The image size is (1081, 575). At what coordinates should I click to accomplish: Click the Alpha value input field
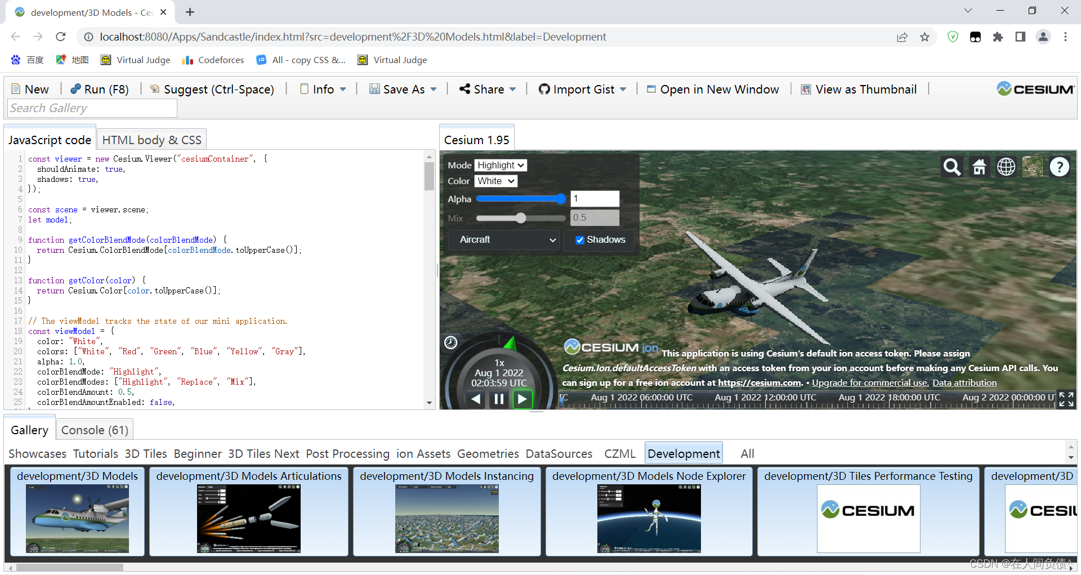click(595, 199)
